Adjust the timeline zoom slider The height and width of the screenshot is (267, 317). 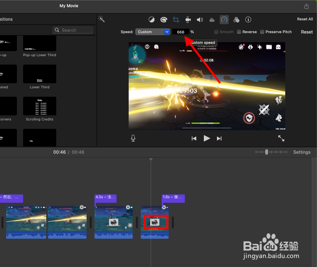[267, 152]
